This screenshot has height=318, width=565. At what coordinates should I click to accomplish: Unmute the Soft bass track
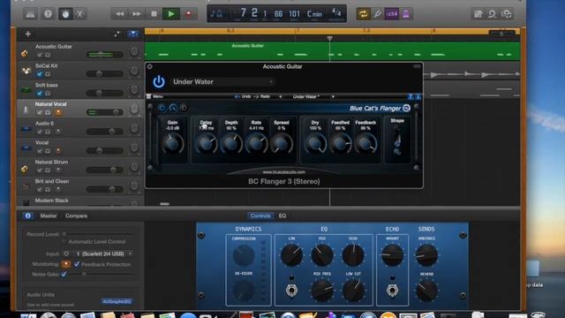[x=40, y=94]
